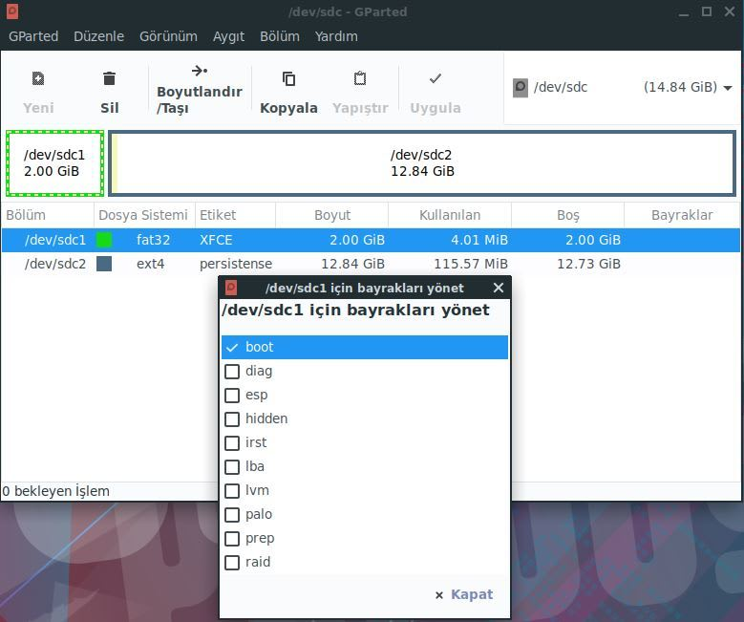
Task: Enable the esp flag checkbox
Action: [x=231, y=395]
